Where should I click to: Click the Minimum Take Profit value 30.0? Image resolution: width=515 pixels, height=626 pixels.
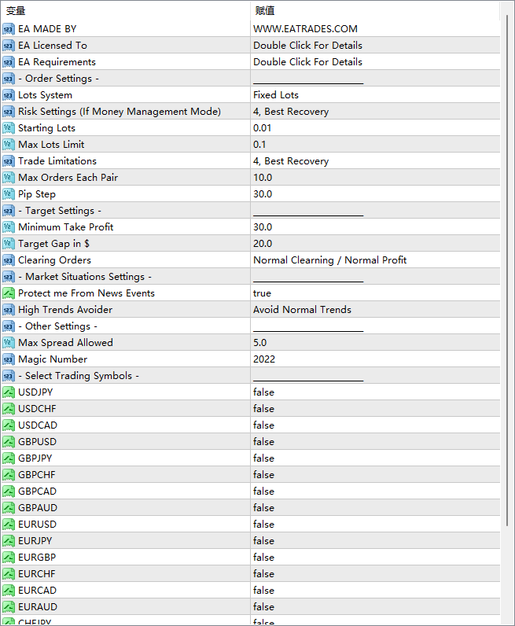pyautogui.click(x=263, y=227)
